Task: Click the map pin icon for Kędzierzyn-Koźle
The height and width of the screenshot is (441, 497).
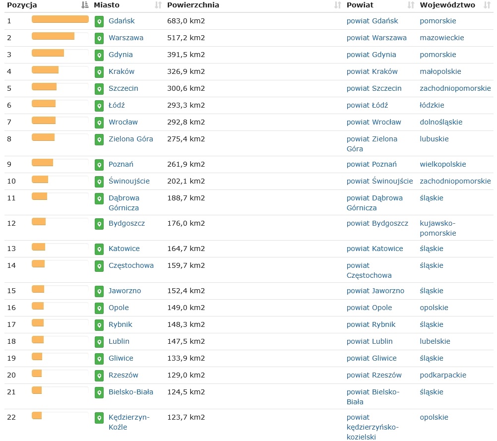Action: click(x=99, y=418)
